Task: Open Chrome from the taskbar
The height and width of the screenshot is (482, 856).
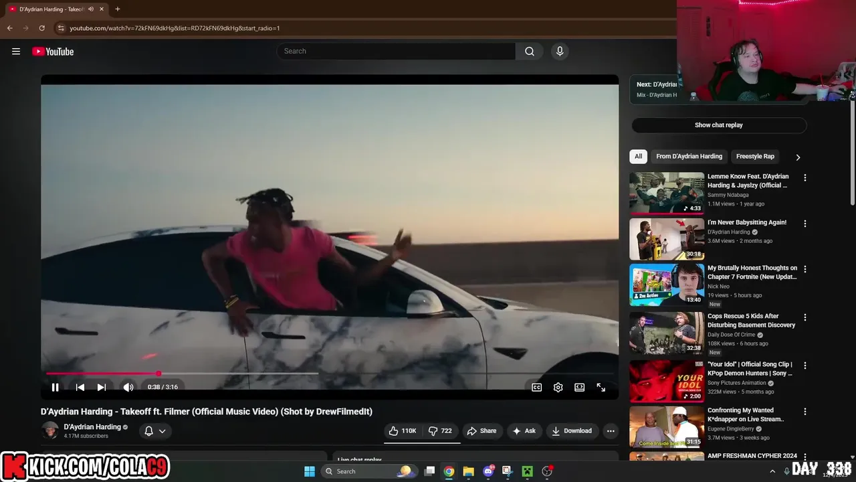Action: tap(449, 471)
